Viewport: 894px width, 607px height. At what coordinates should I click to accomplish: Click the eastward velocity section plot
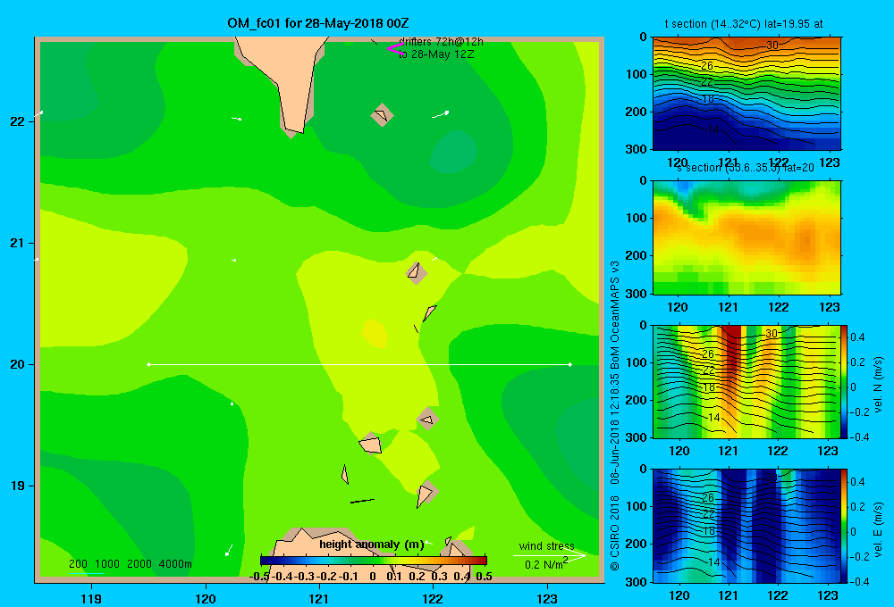pyautogui.click(x=746, y=526)
